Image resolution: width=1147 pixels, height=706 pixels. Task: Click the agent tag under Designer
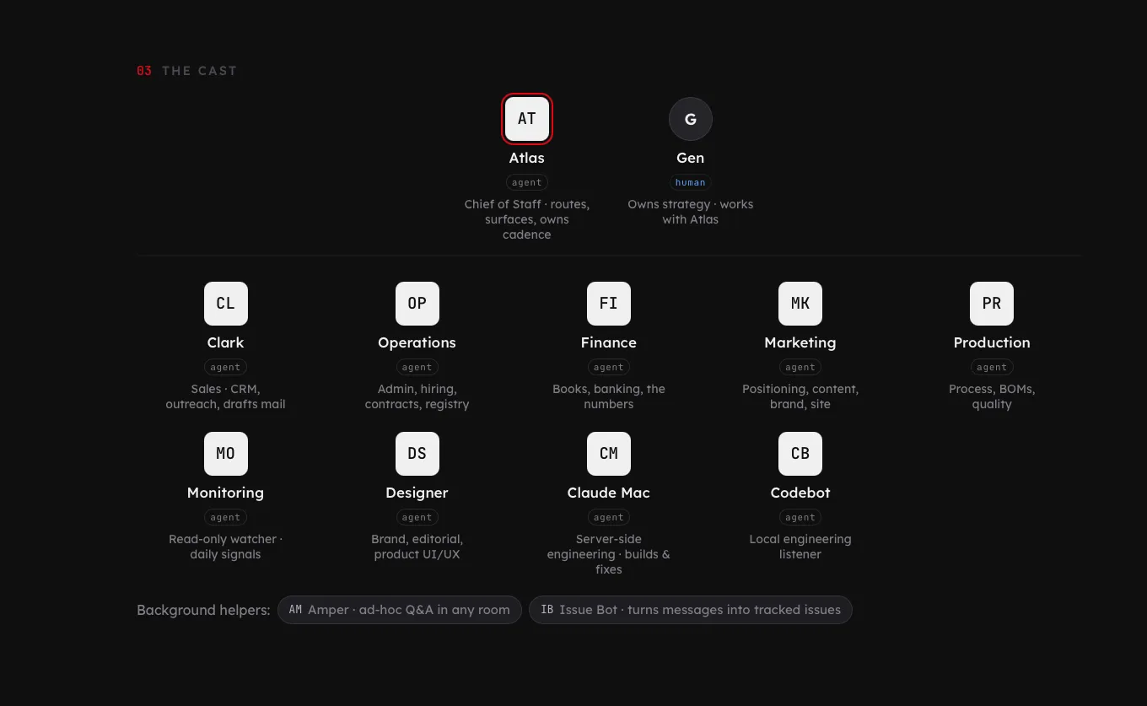[417, 517]
